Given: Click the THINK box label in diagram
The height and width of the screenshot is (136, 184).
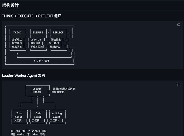Looking at the screenshot, I should pyautogui.click(x=17, y=33).
